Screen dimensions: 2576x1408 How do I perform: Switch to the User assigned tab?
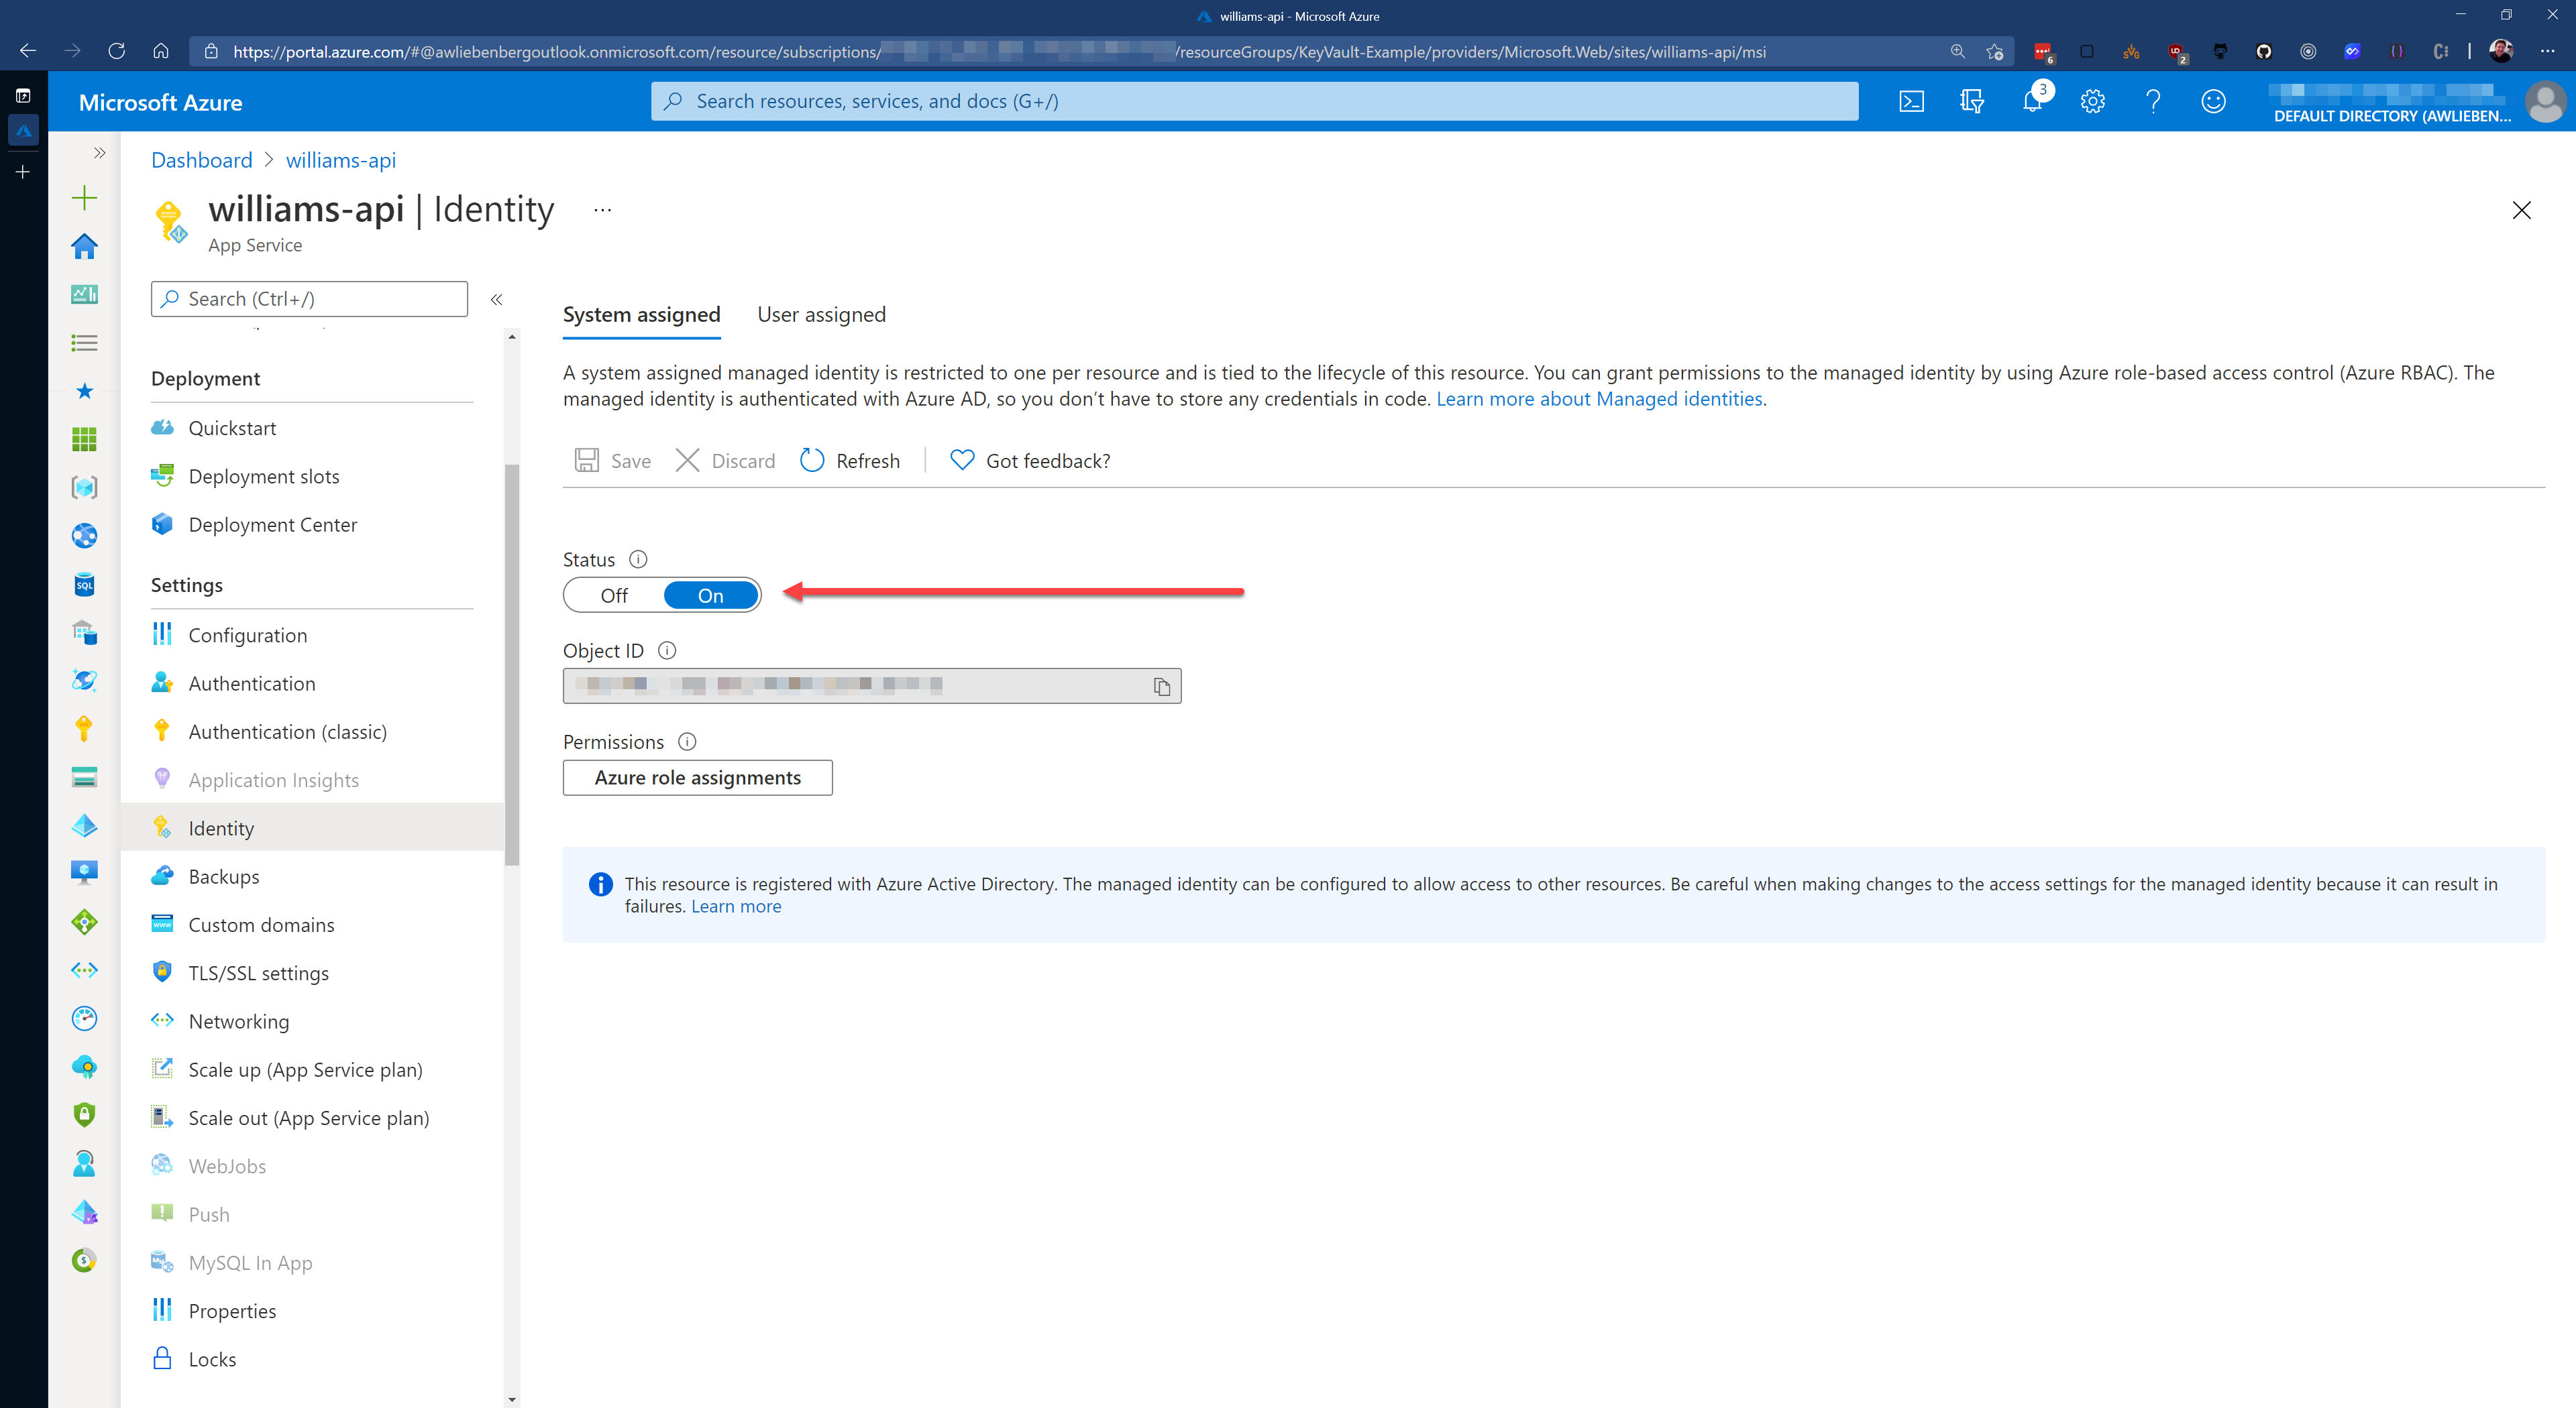pyautogui.click(x=821, y=314)
